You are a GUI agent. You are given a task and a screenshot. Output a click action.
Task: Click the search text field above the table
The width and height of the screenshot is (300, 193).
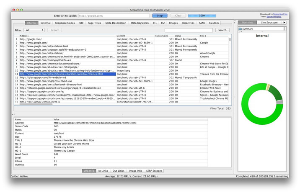tap(189, 30)
